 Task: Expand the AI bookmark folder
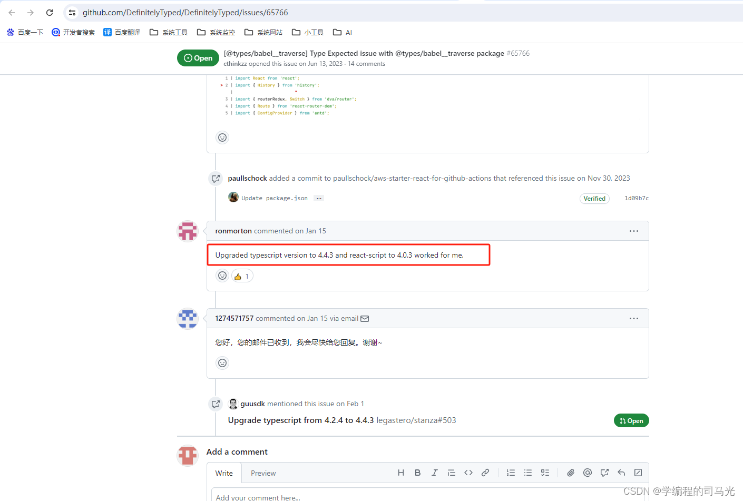343,32
